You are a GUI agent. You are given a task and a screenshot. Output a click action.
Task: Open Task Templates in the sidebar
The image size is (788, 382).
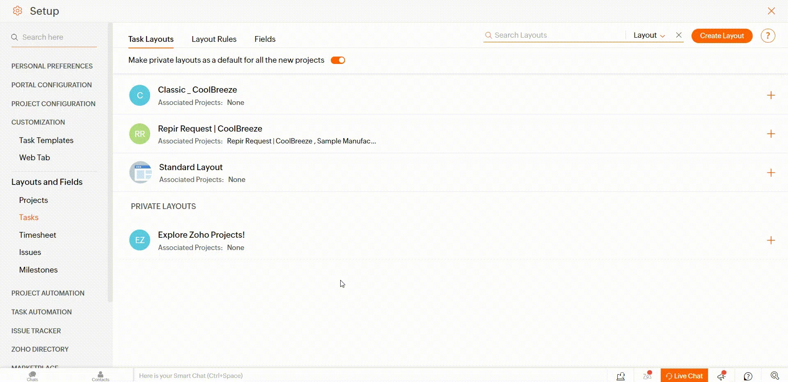tap(46, 140)
